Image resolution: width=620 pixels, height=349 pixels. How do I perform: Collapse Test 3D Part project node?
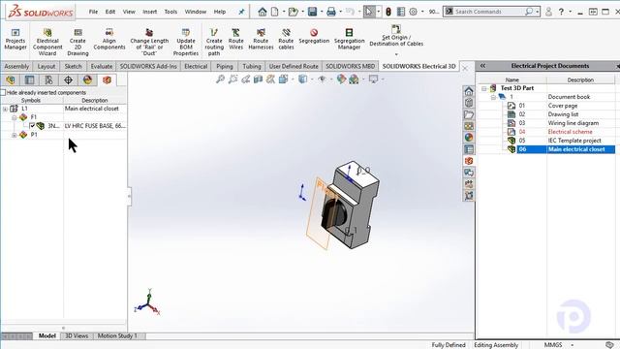point(484,88)
